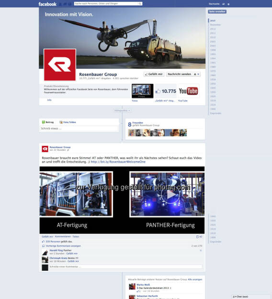Jump to 1998 on timeline navigator

[x=213, y=50]
